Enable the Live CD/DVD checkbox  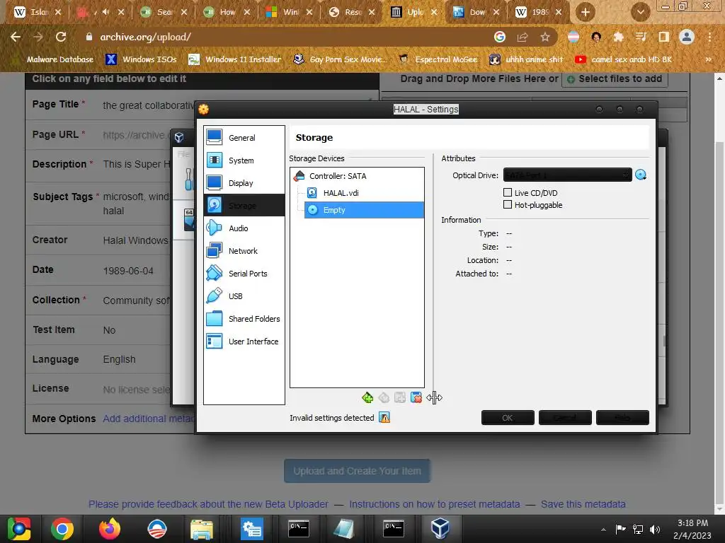508,192
